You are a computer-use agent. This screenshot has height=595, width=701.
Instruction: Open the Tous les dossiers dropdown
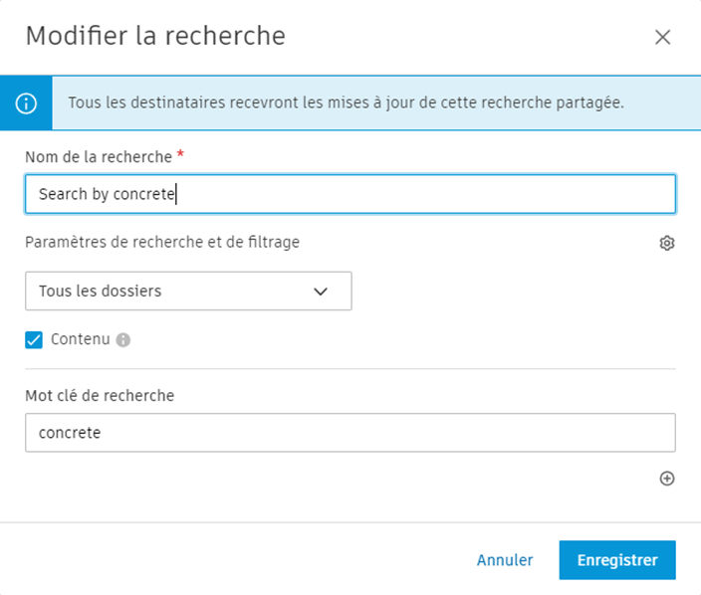188,292
